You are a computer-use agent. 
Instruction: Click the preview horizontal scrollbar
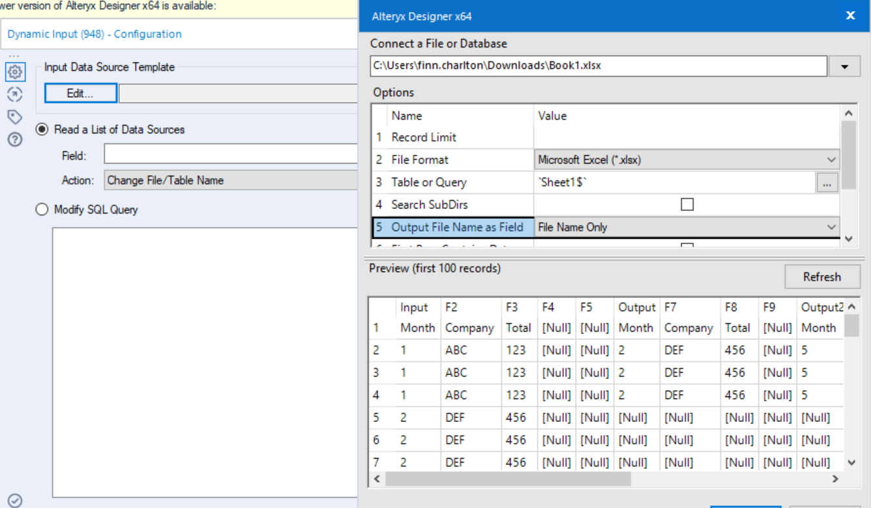pyautogui.click(x=509, y=479)
